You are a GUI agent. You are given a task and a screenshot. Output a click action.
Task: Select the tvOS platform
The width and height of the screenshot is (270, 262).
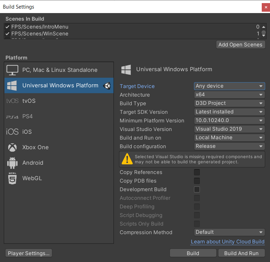59,101
